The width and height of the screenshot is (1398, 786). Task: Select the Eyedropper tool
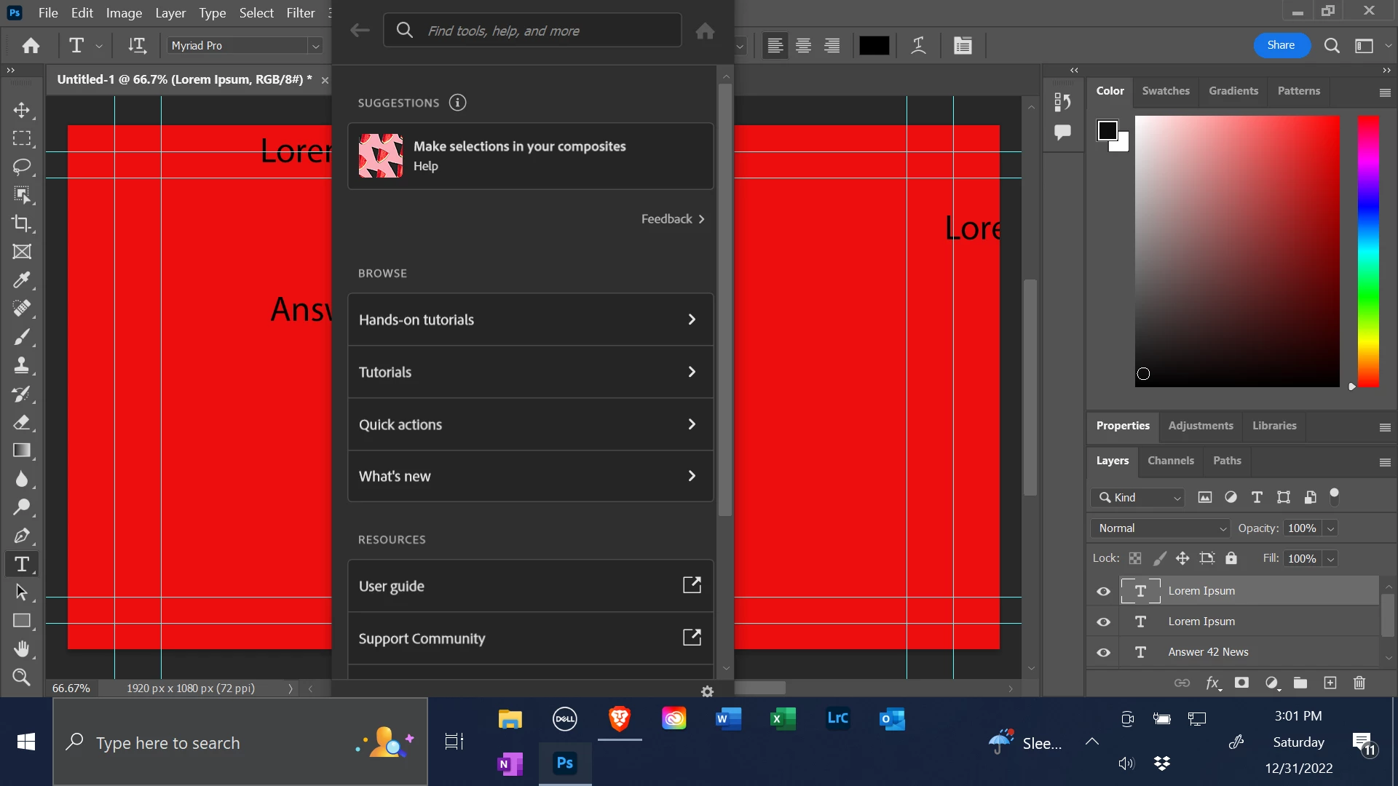[x=22, y=280]
